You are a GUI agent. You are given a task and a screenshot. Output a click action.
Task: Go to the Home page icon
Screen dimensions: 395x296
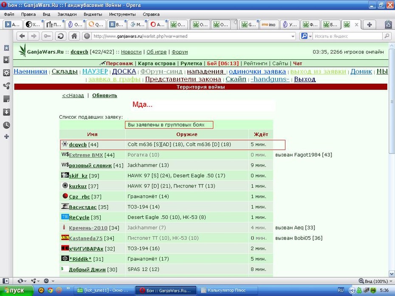tap(74, 36)
